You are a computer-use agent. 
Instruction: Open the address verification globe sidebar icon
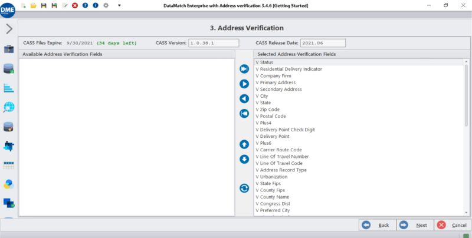coord(9,107)
